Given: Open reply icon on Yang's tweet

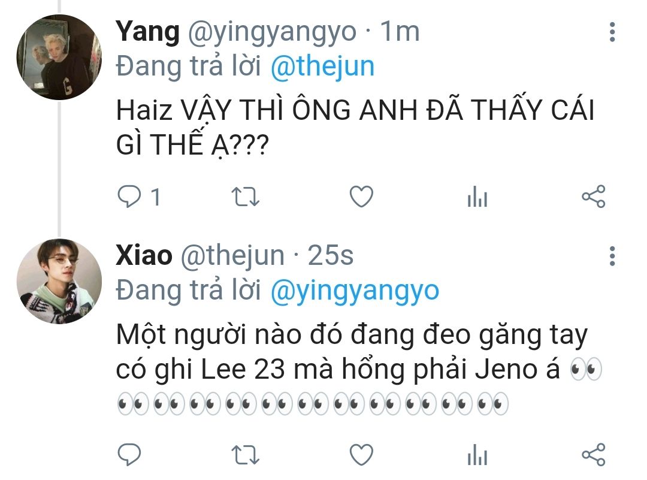Looking at the screenshot, I should point(129,197).
